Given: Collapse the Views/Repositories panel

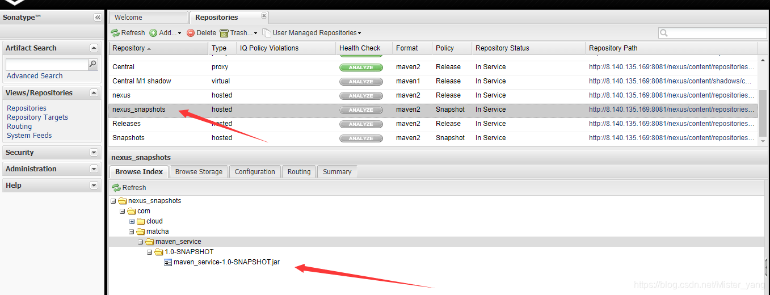Looking at the screenshot, I should [94, 93].
